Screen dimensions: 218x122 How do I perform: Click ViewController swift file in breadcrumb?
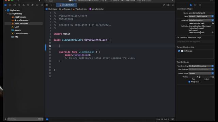tap(80, 9)
